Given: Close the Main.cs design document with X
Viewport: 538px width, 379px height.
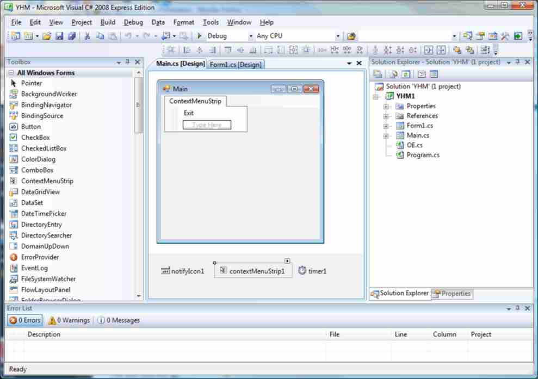Looking at the screenshot, I should point(359,63).
